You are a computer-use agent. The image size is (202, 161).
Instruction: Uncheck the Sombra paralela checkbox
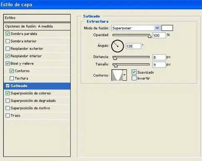pos(7,34)
